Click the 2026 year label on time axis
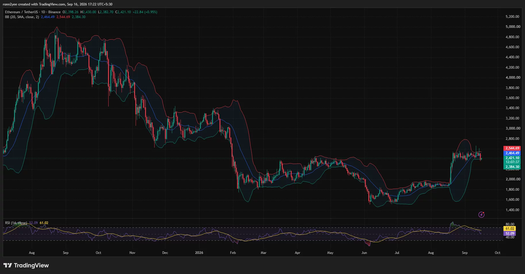Screen dimensions: 525x274 [x=199, y=253]
